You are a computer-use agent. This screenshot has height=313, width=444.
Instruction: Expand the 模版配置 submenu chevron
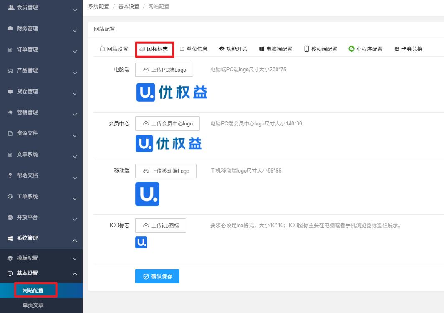[75, 258]
